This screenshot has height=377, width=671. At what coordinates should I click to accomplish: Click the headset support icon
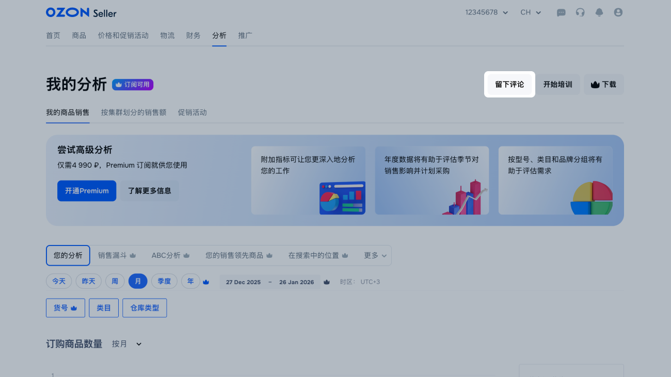point(580,12)
